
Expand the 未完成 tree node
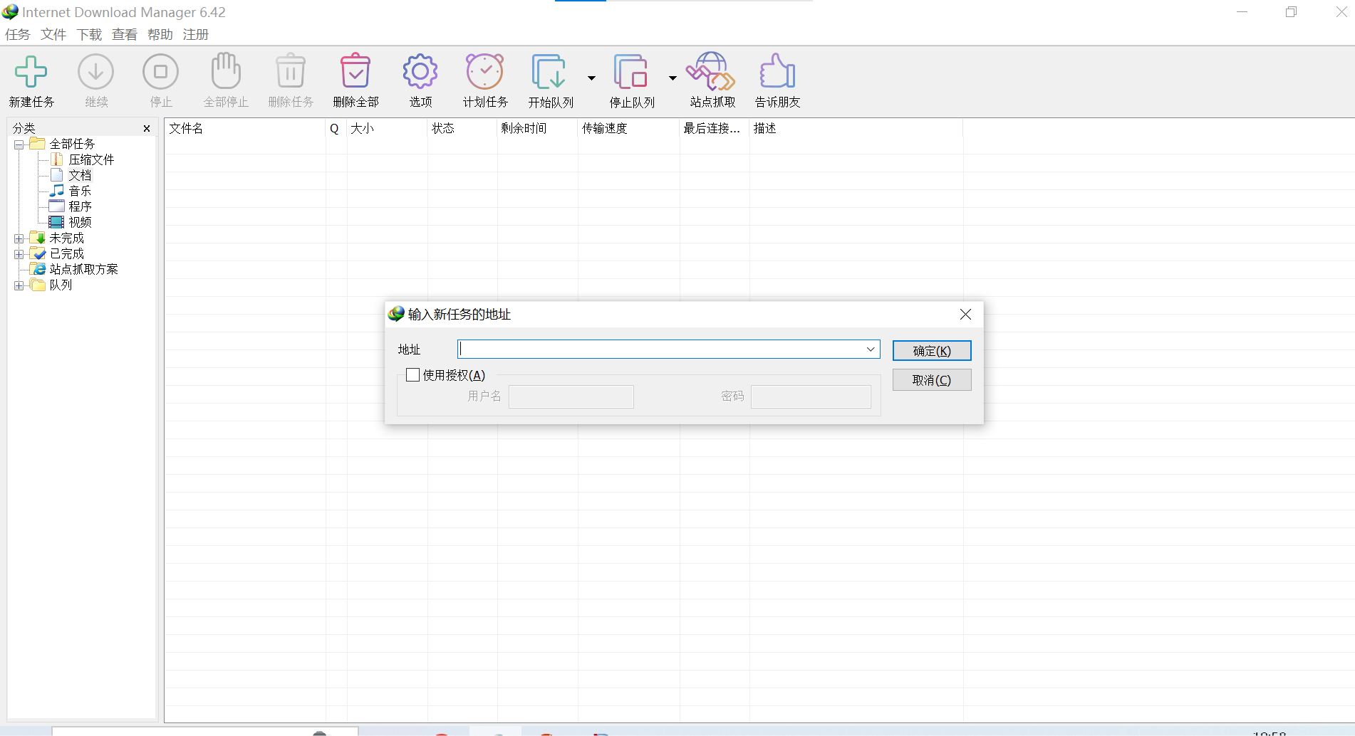19,237
